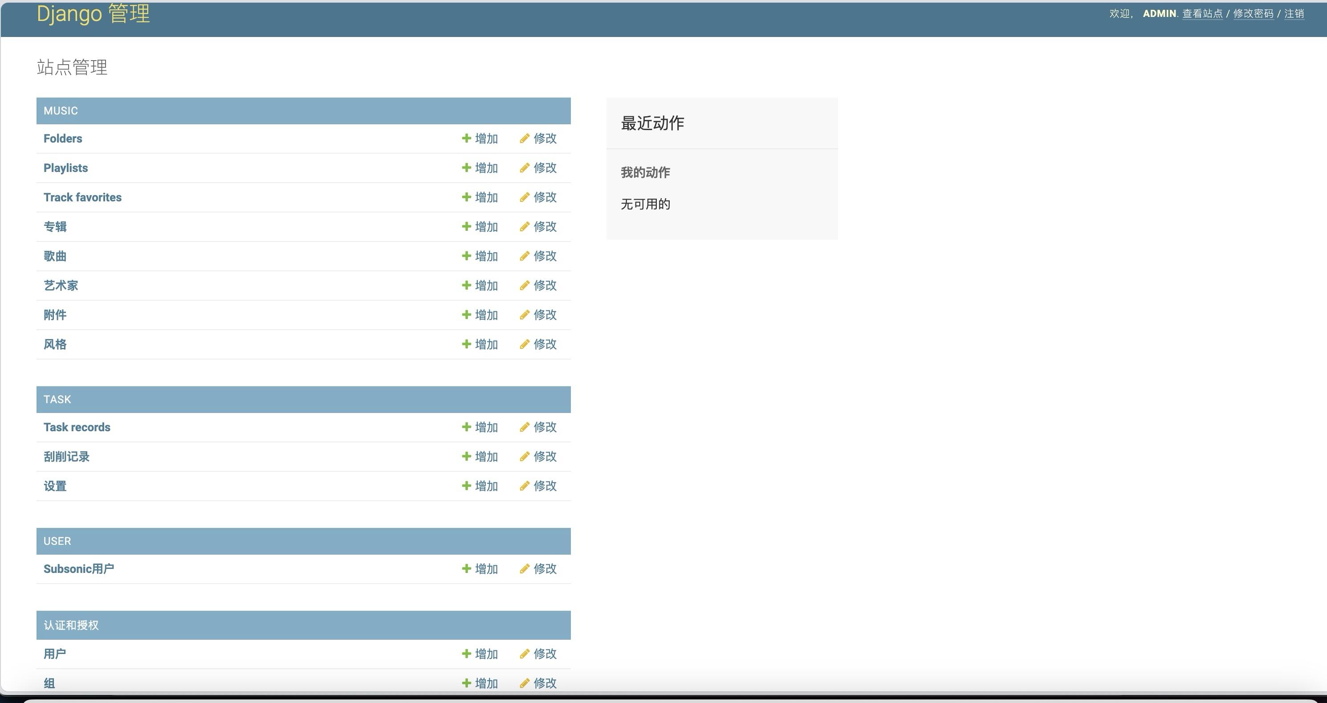Click the pencil icon in 歌曲 row
1327x703 pixels.
pos(525,256)
